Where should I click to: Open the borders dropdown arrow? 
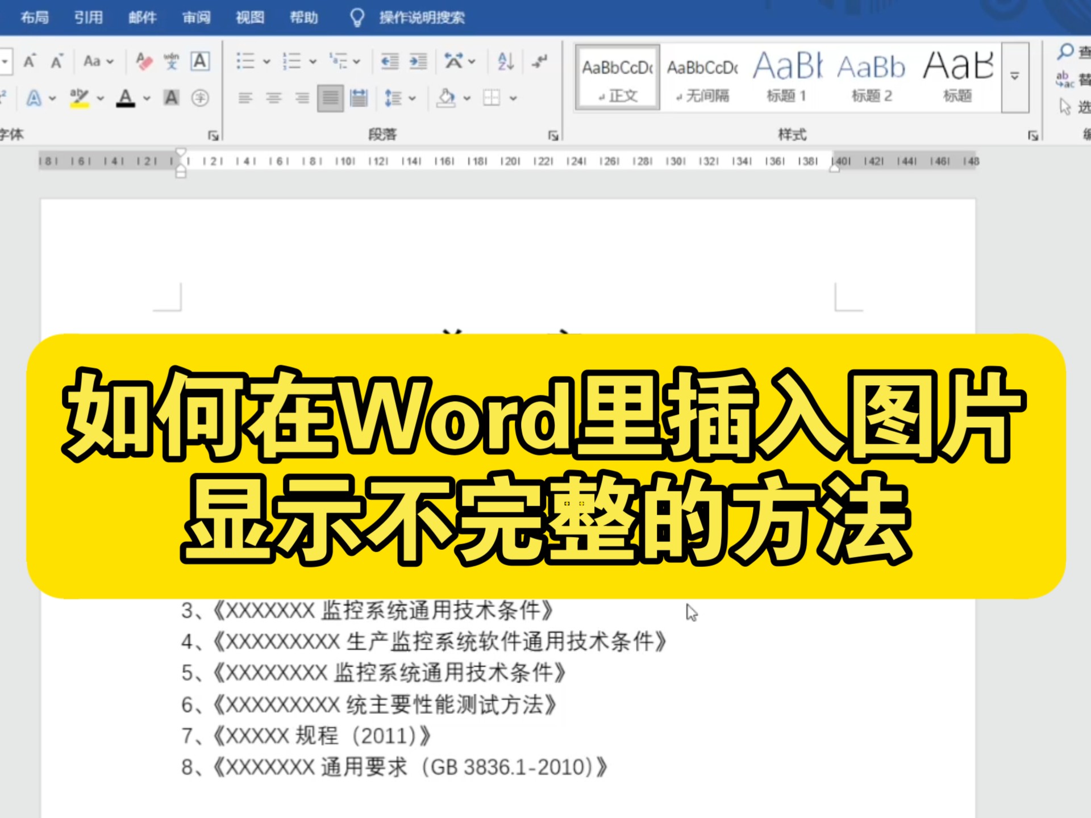[x=513, y=99]
